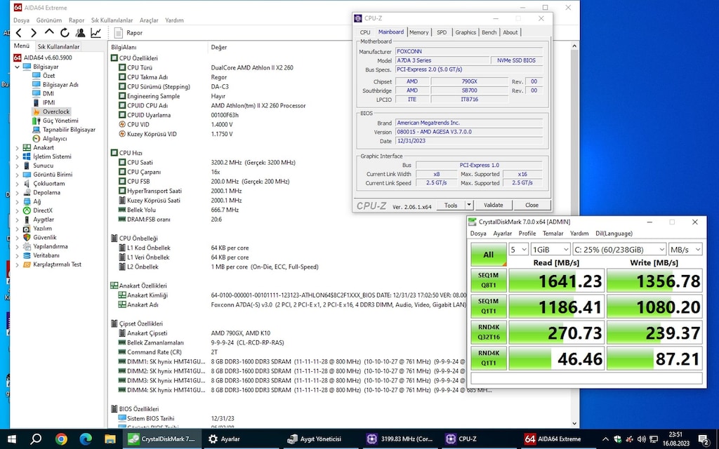The image size is (719, 449).
Task: Switch to Sık Kullanılanlar side tab
Action: [x=58, y=46]
